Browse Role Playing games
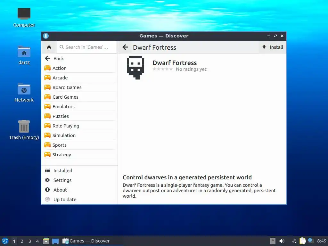The width and height of the screenshot is (328, 246). (79, 126)
